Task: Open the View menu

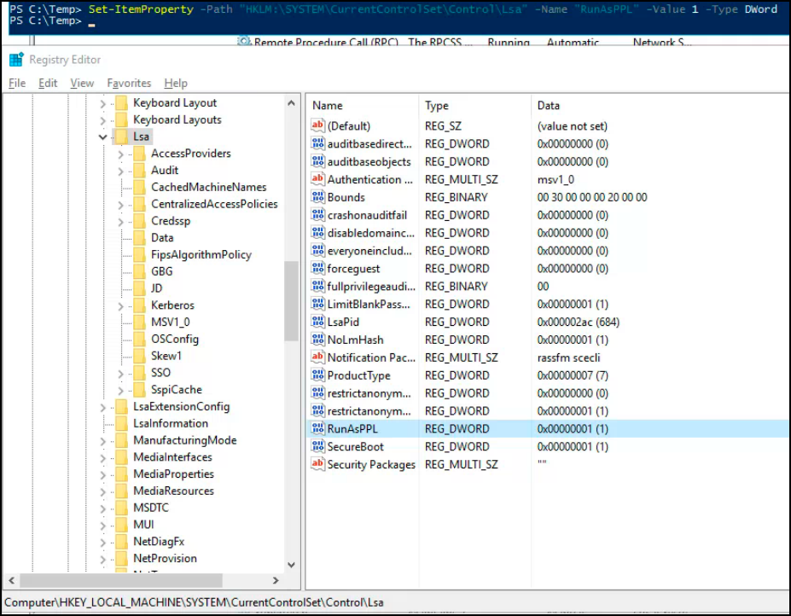Action: click(x=81, y=83)
